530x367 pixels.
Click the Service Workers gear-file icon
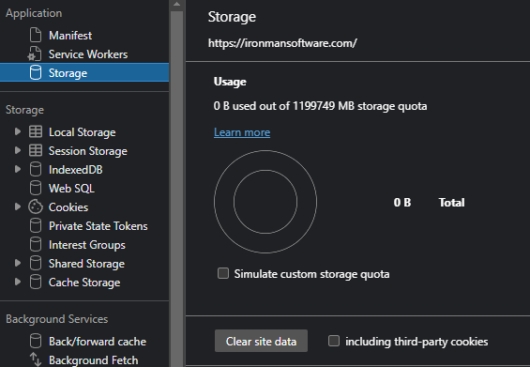tap(35, 54)
